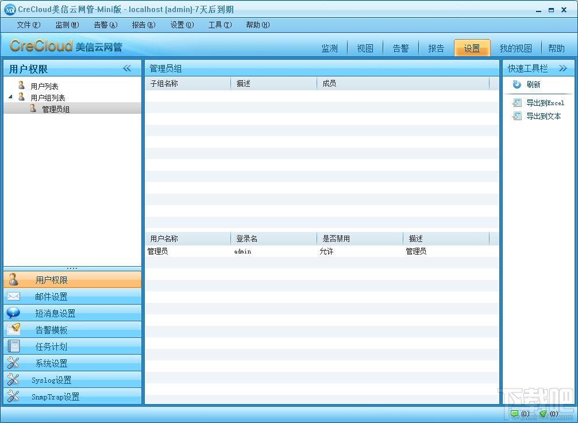Click the 用户权限 person icon in sidebar
The width and height of the screenshot is (578, 423).
click(14, 279)
